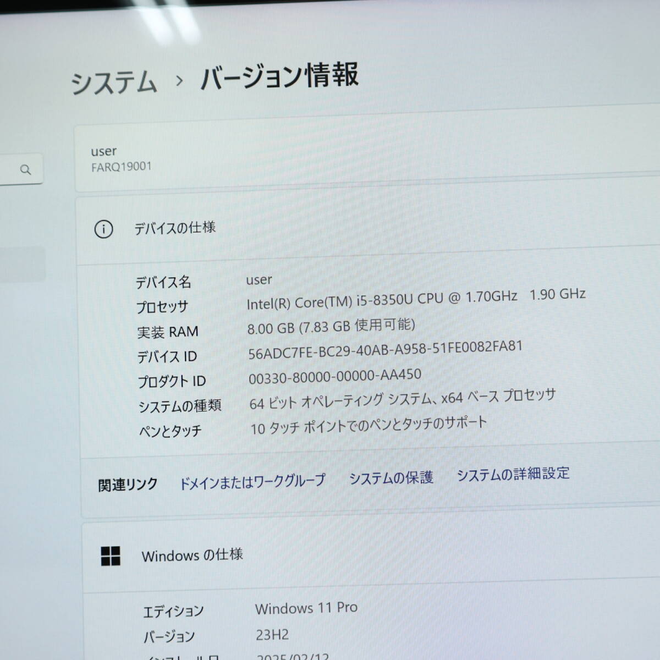Click the バージョン label under Windows の仕様

169,637
